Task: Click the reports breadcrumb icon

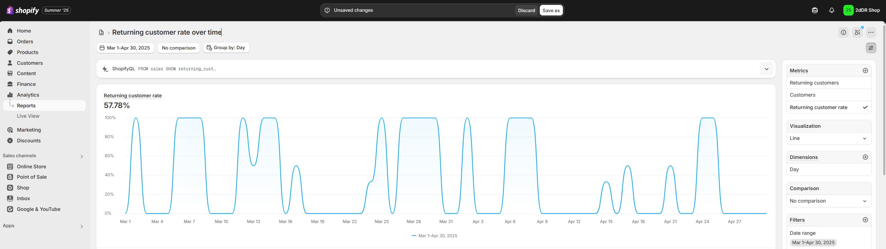Action: pyautogui.click(x=101, y=33)
